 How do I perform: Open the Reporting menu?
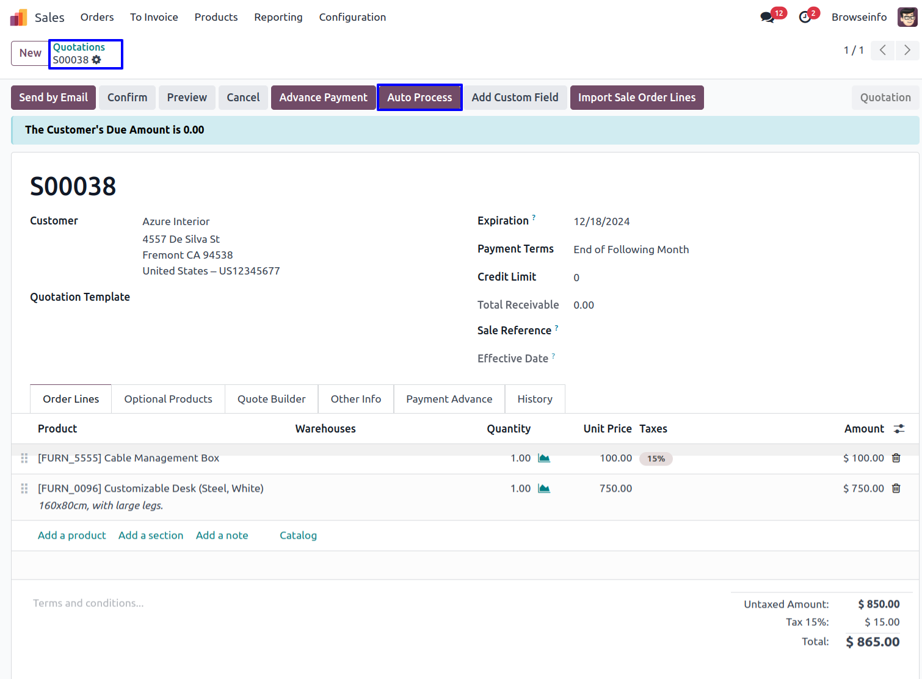278,17
